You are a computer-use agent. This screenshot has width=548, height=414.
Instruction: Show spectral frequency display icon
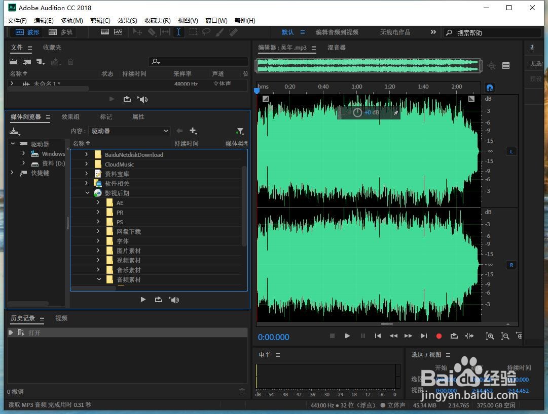coord(104,32)
